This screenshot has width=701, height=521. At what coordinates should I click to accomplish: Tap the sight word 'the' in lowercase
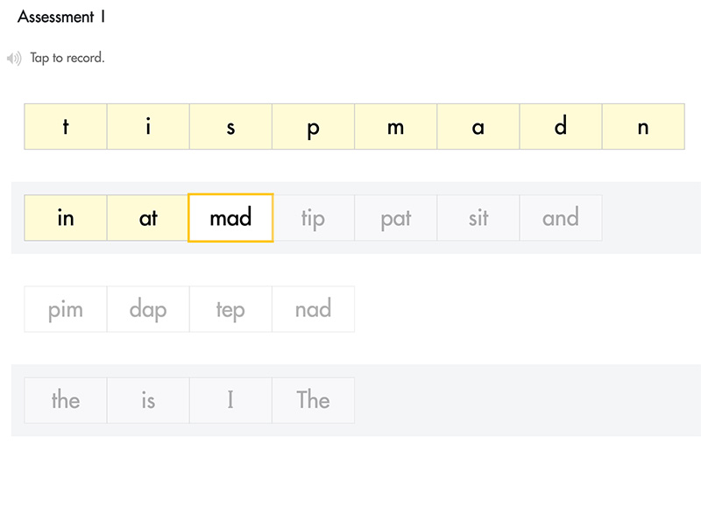pos(66,400)
